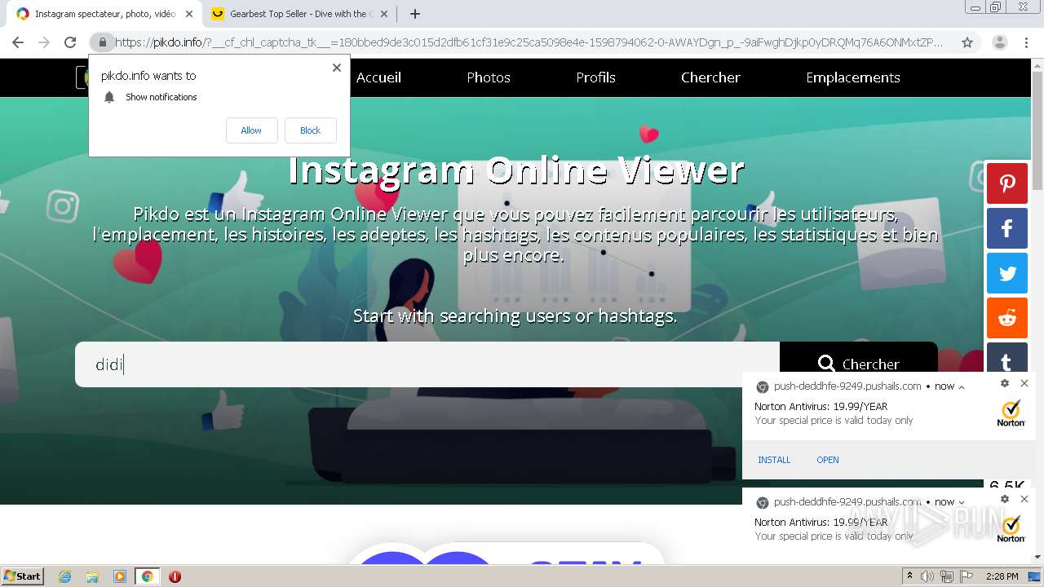Dismiss the notification permission popup
This screenshot has height=587, width=1044.
(337, 68)
